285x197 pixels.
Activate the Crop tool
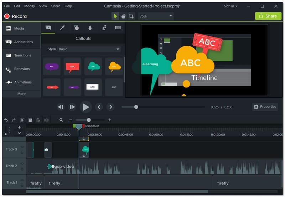pyautogui.click(x=131, y=16)
